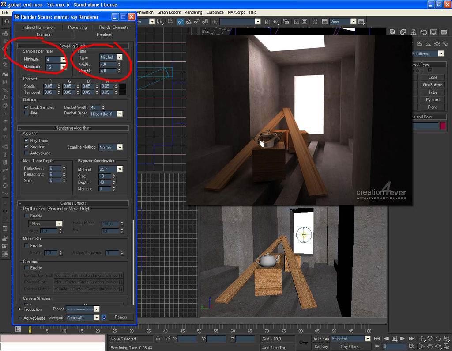The image size is (452, 351).
Task: Click the large Set Keys key icon
Action: point(303,343)
